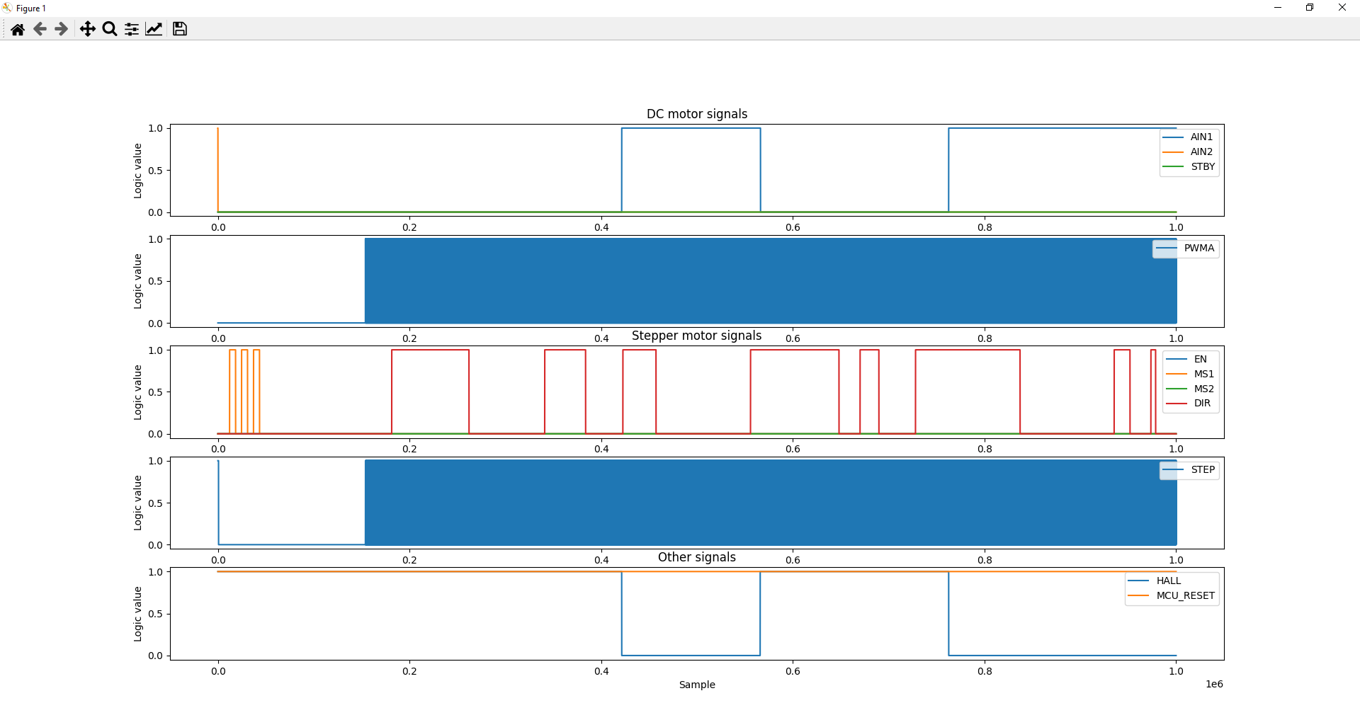Open the Configure subplots dialog
This screenshot has width=1360, height=720.
pyautogui.click(x=132, y=29)
